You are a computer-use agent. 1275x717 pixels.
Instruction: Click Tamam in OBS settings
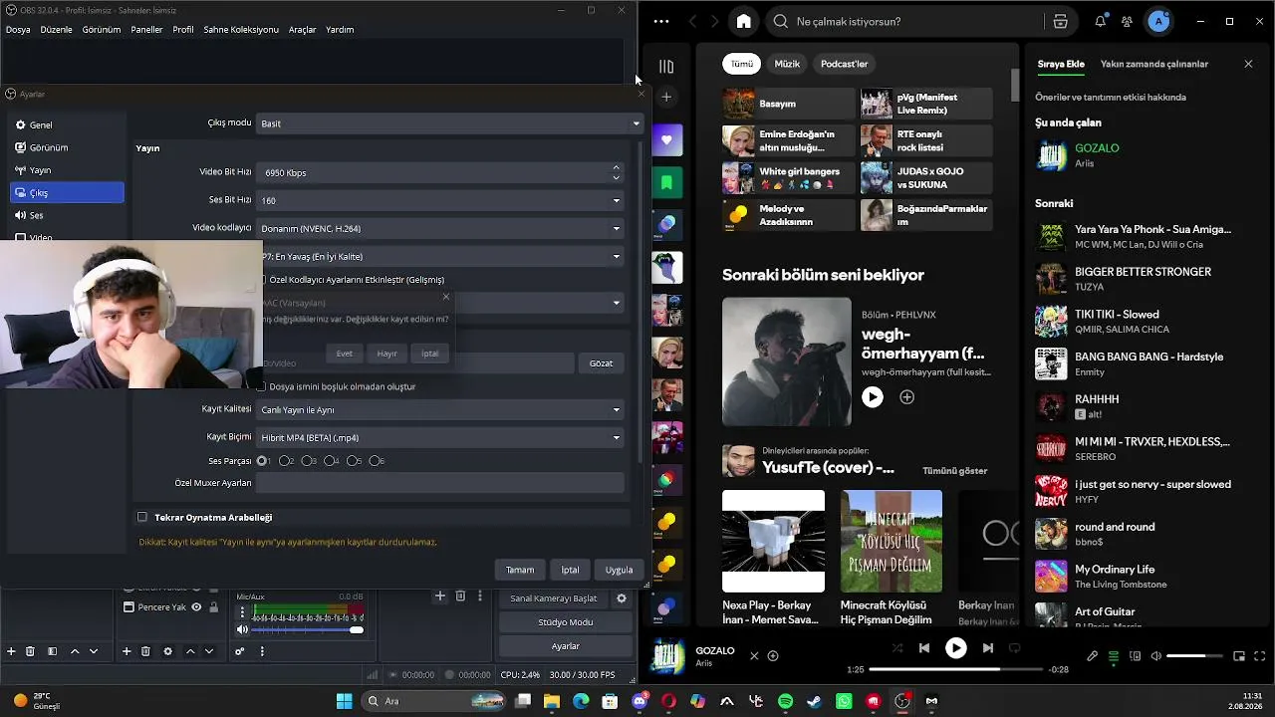[x=520, y=570]
